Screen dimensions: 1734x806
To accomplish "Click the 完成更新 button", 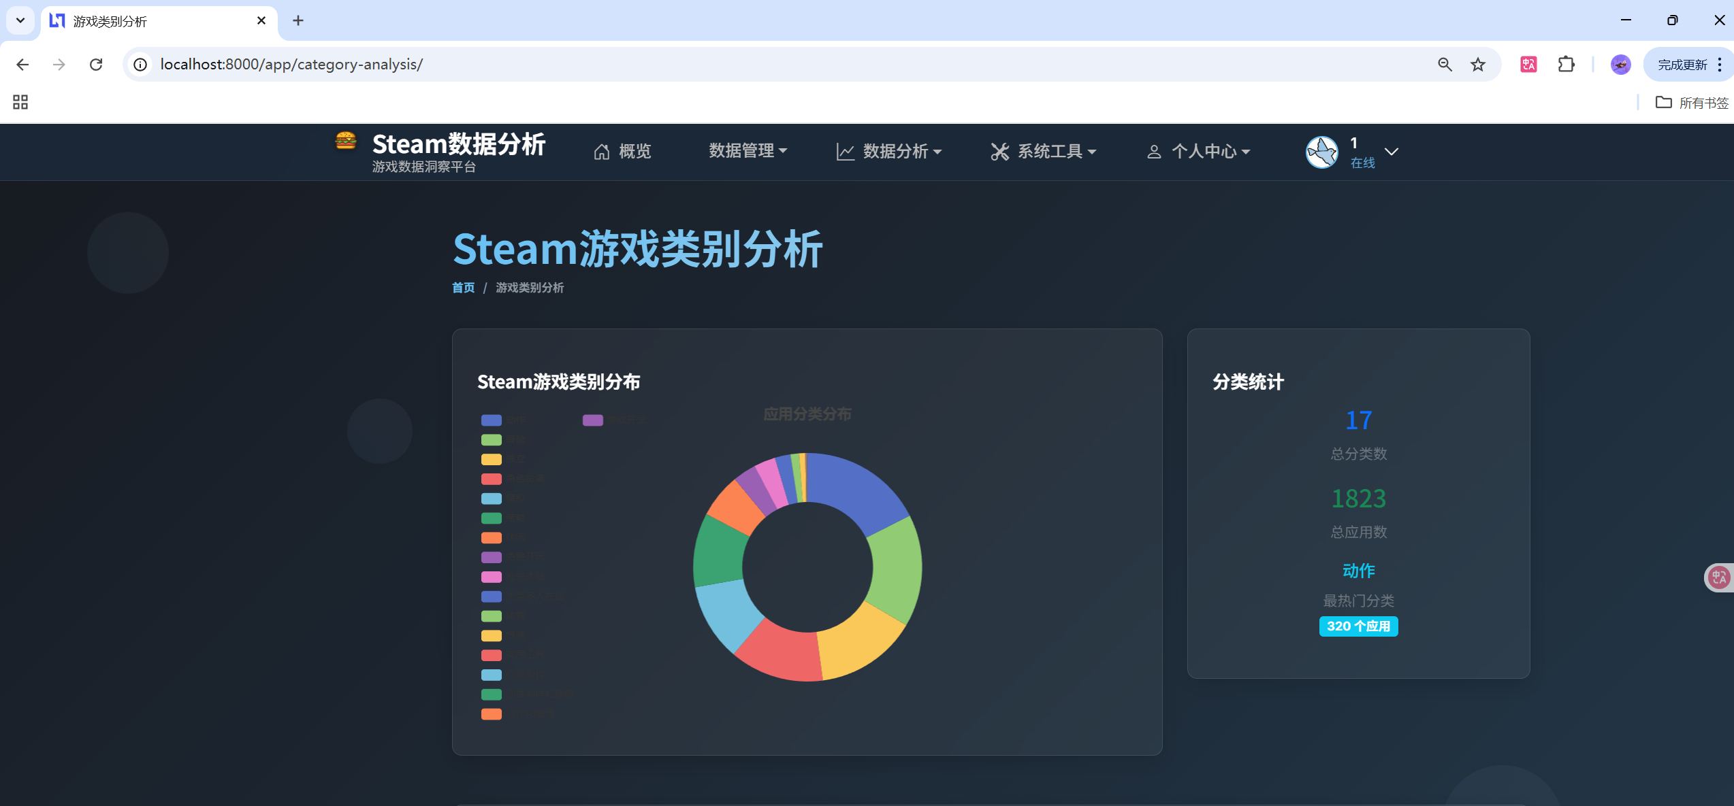I will (x=1682, y=65).
